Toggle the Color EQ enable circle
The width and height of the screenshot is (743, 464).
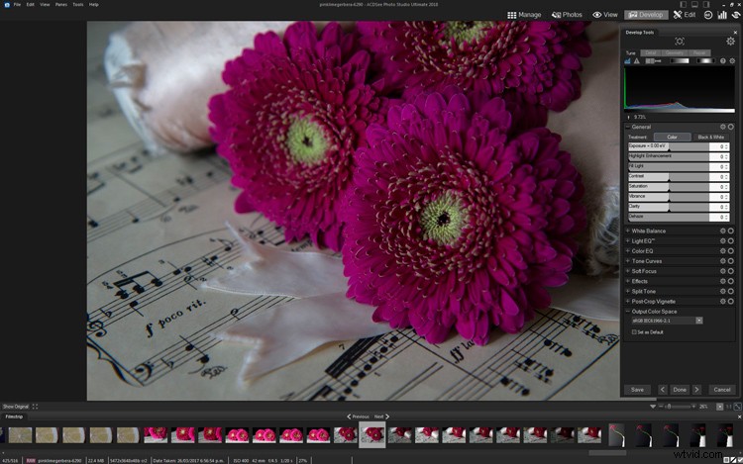(x=731, y=251)
